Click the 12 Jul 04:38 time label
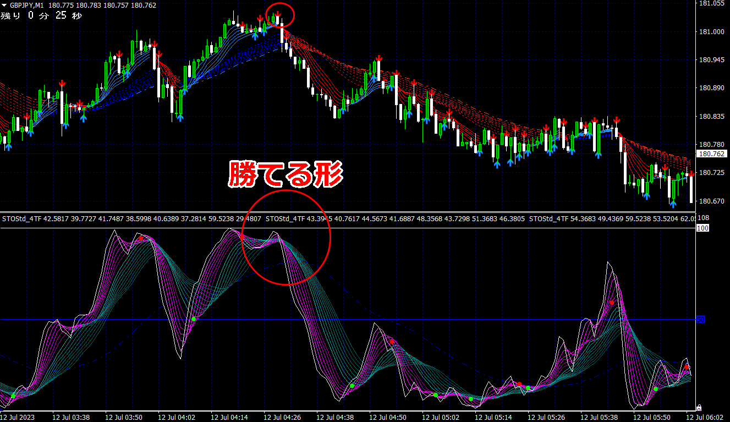Viewport: 730px width, 422px height. (x=336, y=416)
